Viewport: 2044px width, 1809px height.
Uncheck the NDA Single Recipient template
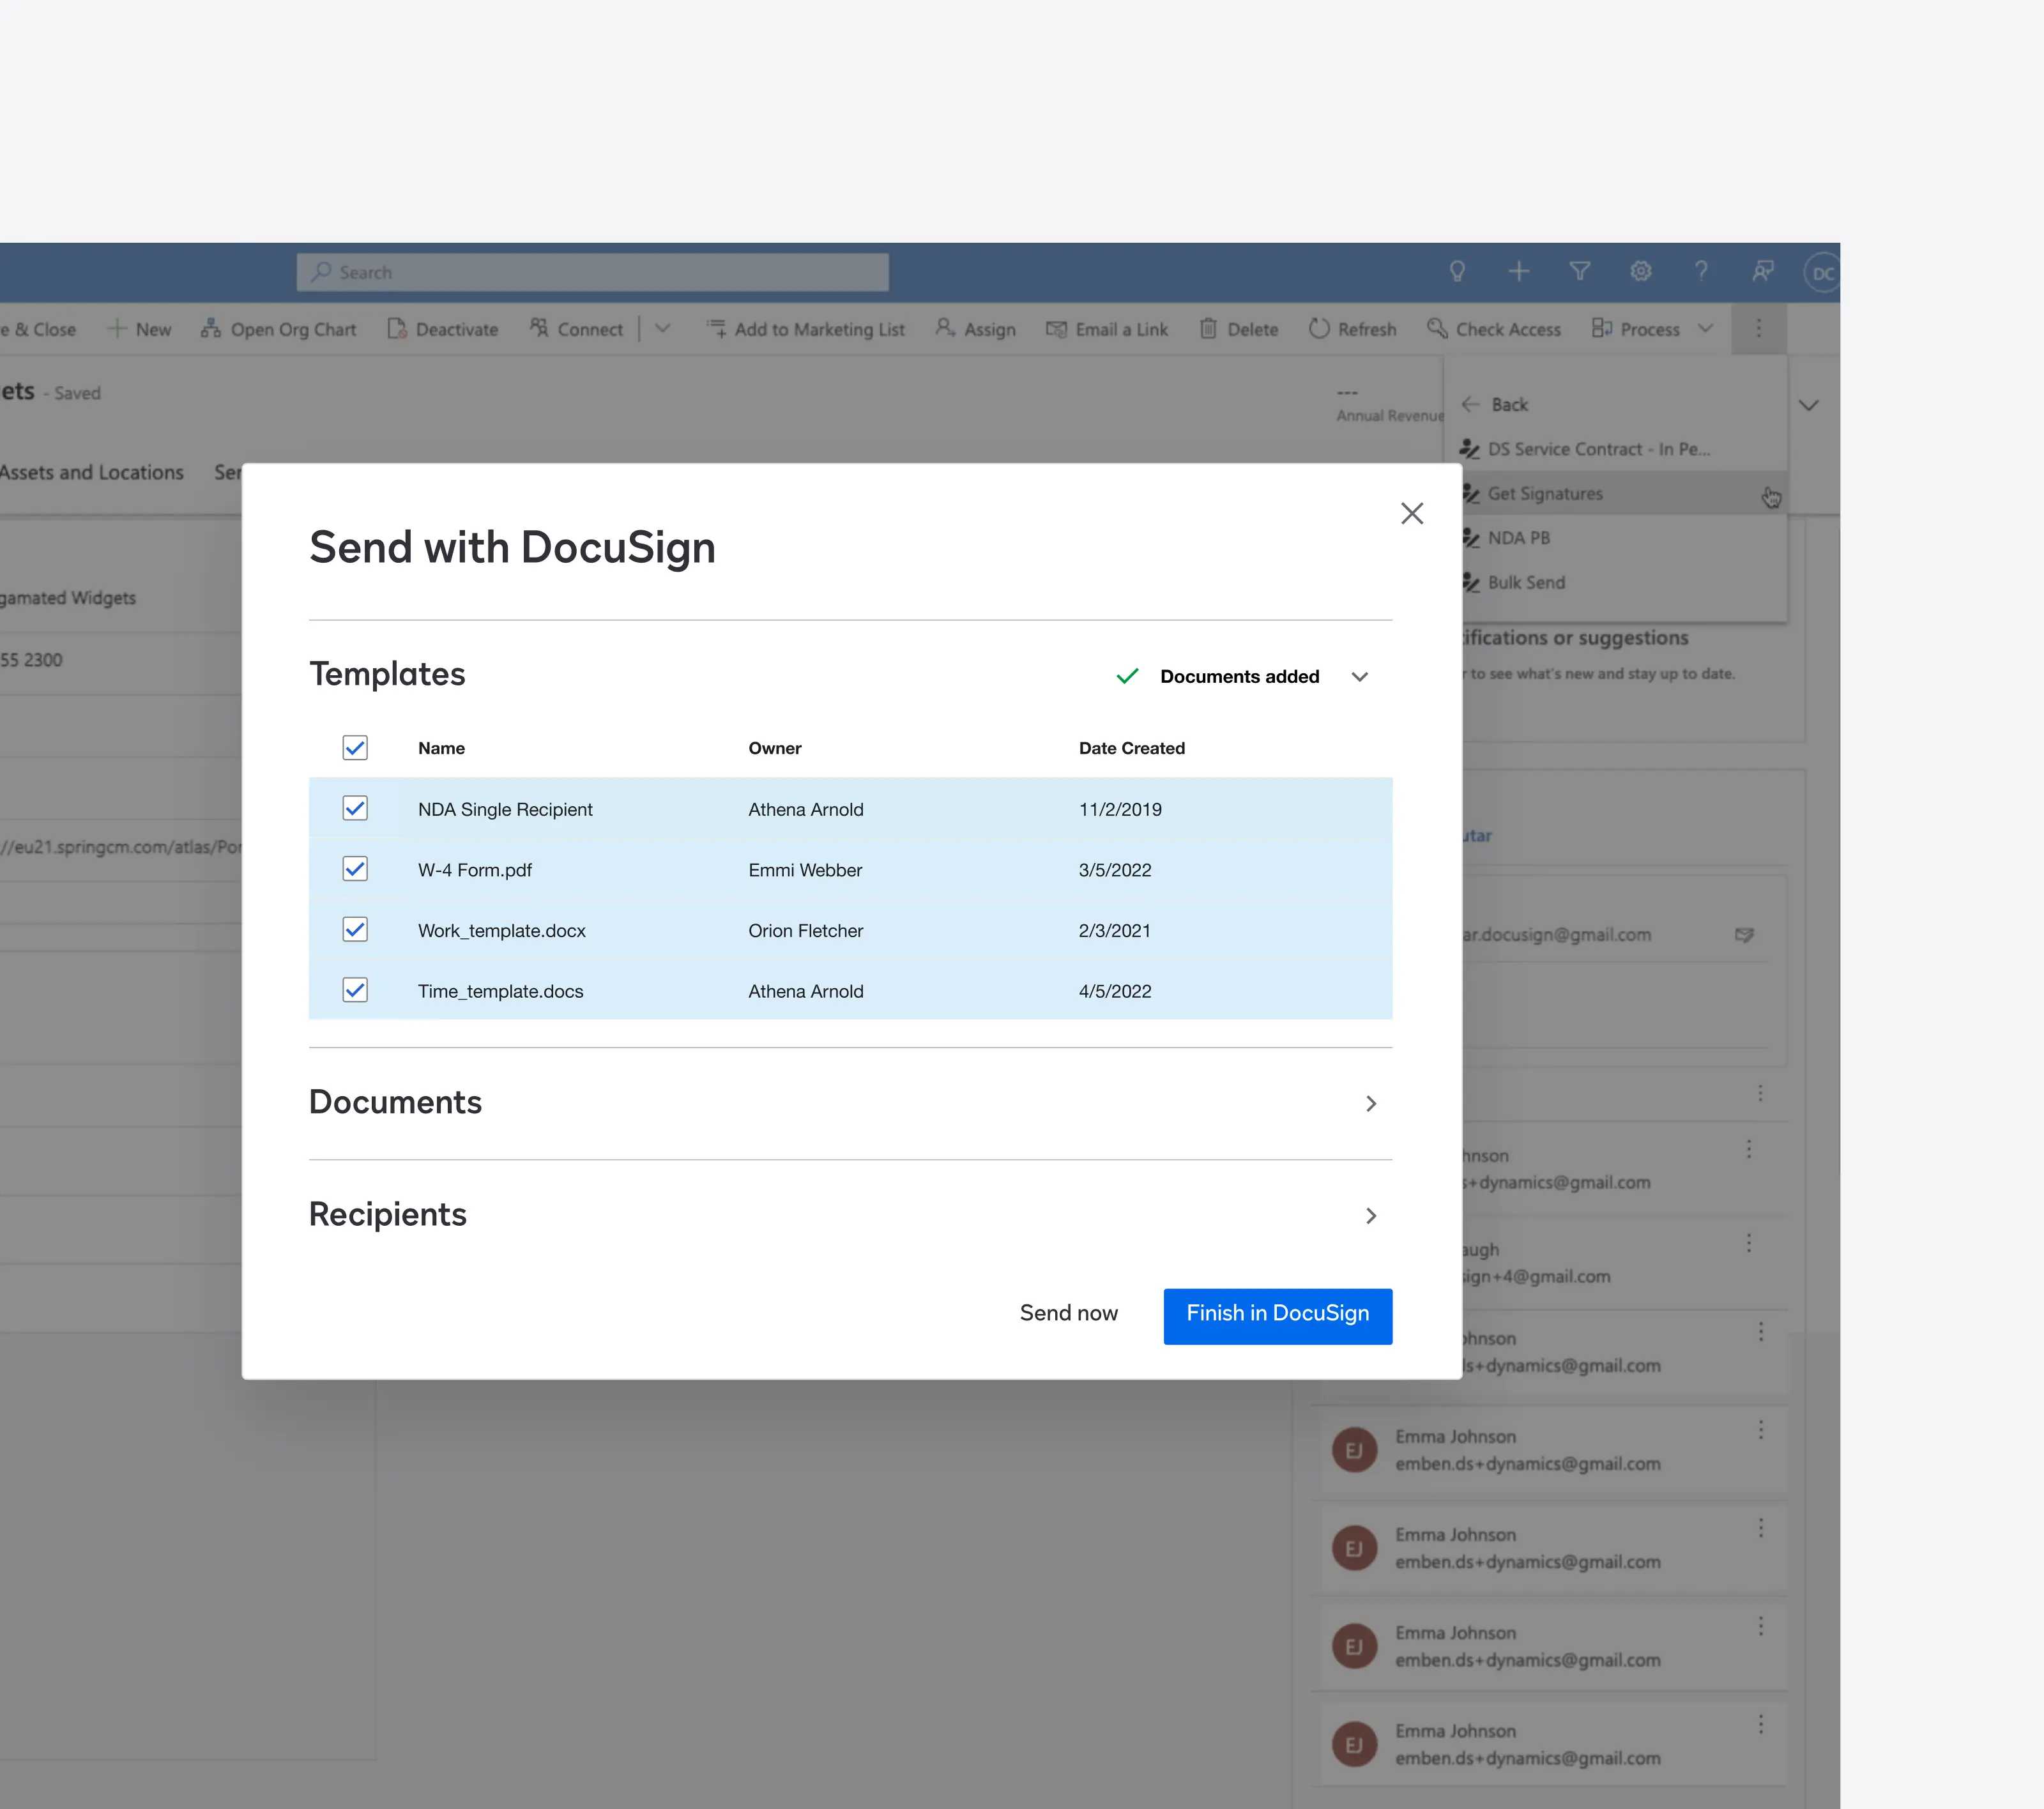(x=355, y=808)
